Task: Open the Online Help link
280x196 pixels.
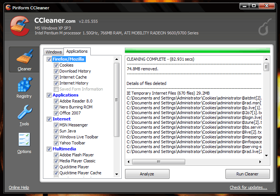Action: (19, 187)
